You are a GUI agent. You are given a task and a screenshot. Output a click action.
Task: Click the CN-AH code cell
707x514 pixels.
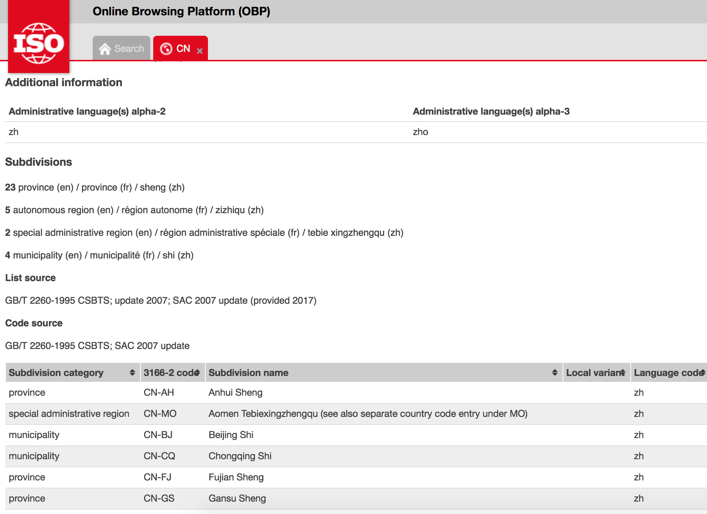tap(159, 392)
